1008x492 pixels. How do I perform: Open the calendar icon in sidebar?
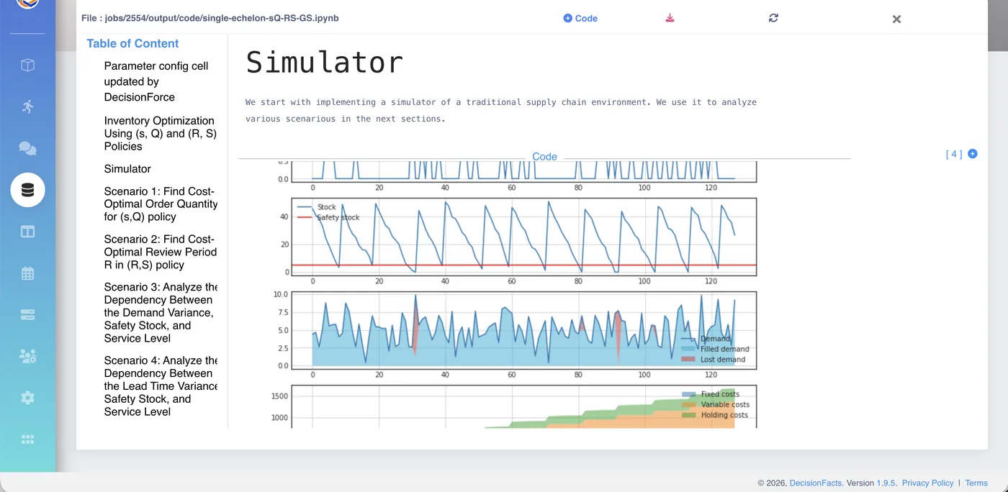(27, 273)
